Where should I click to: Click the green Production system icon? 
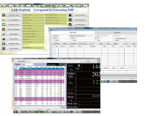click(x=4, y=25)
